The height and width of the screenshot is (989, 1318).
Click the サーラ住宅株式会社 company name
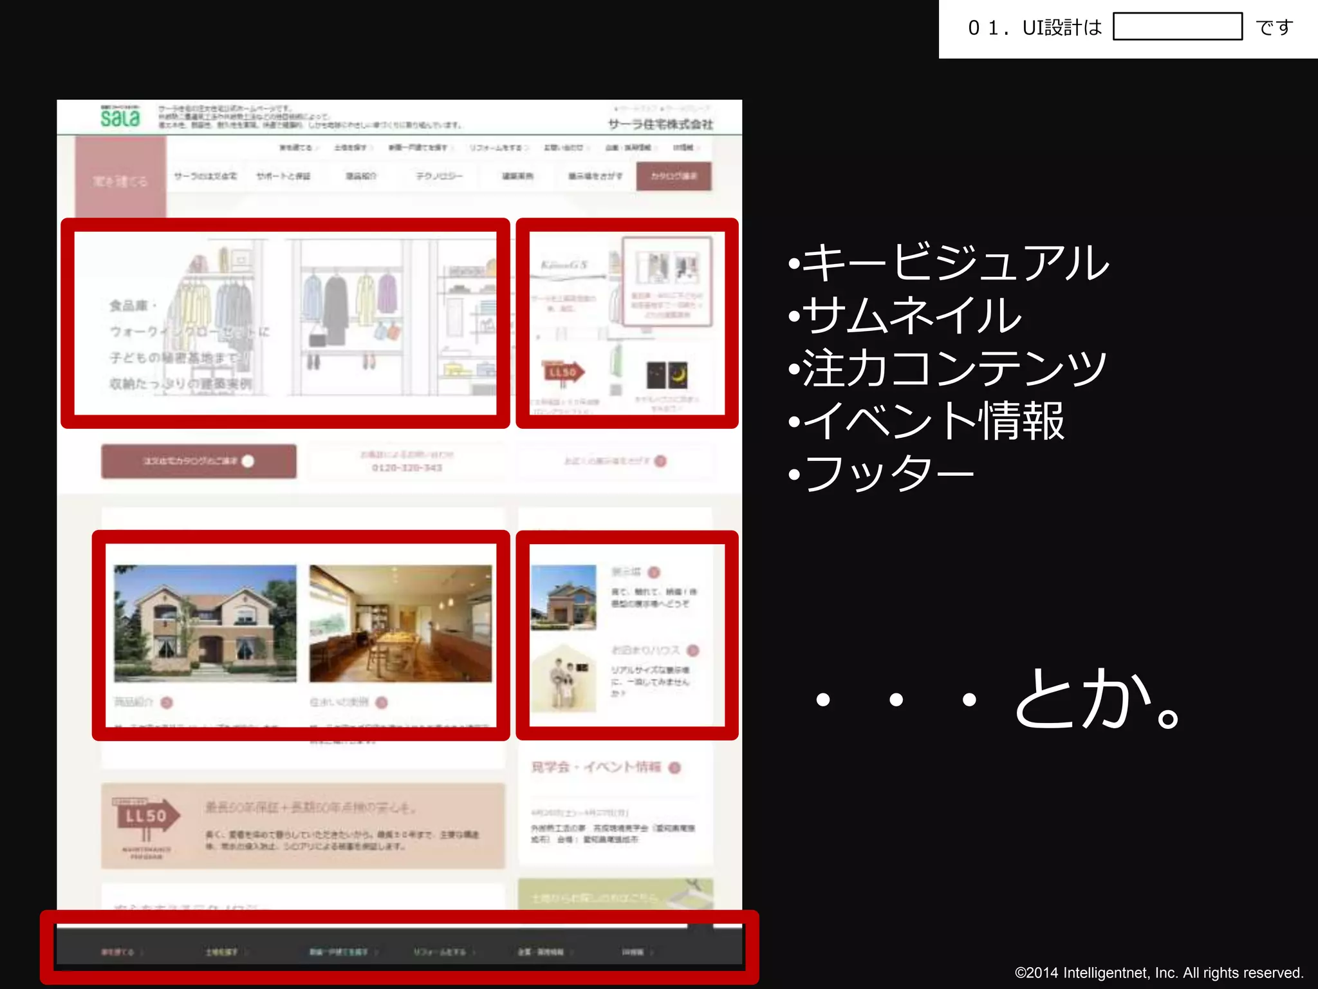click(661, 124)
